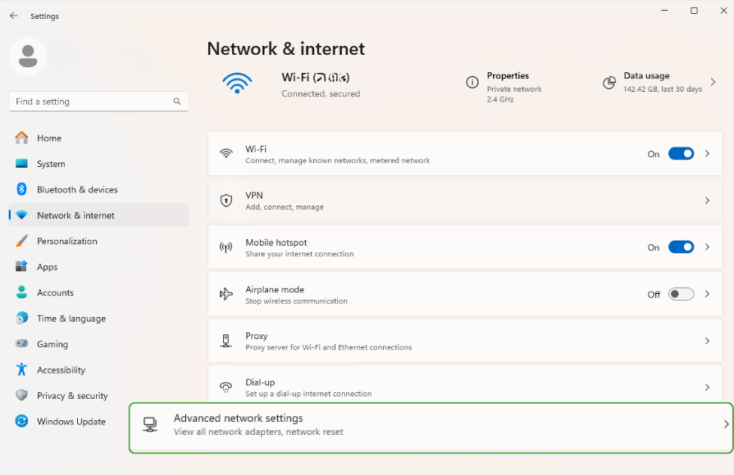The height and width of the screenshot is (475, 734).
Task: Go to Privacy & security section
Action: (72, 396)
